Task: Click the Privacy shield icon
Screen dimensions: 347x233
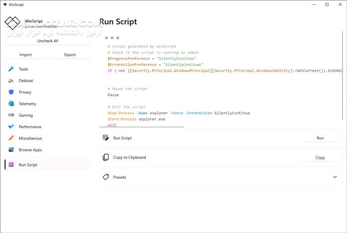Action: [11, 92]
